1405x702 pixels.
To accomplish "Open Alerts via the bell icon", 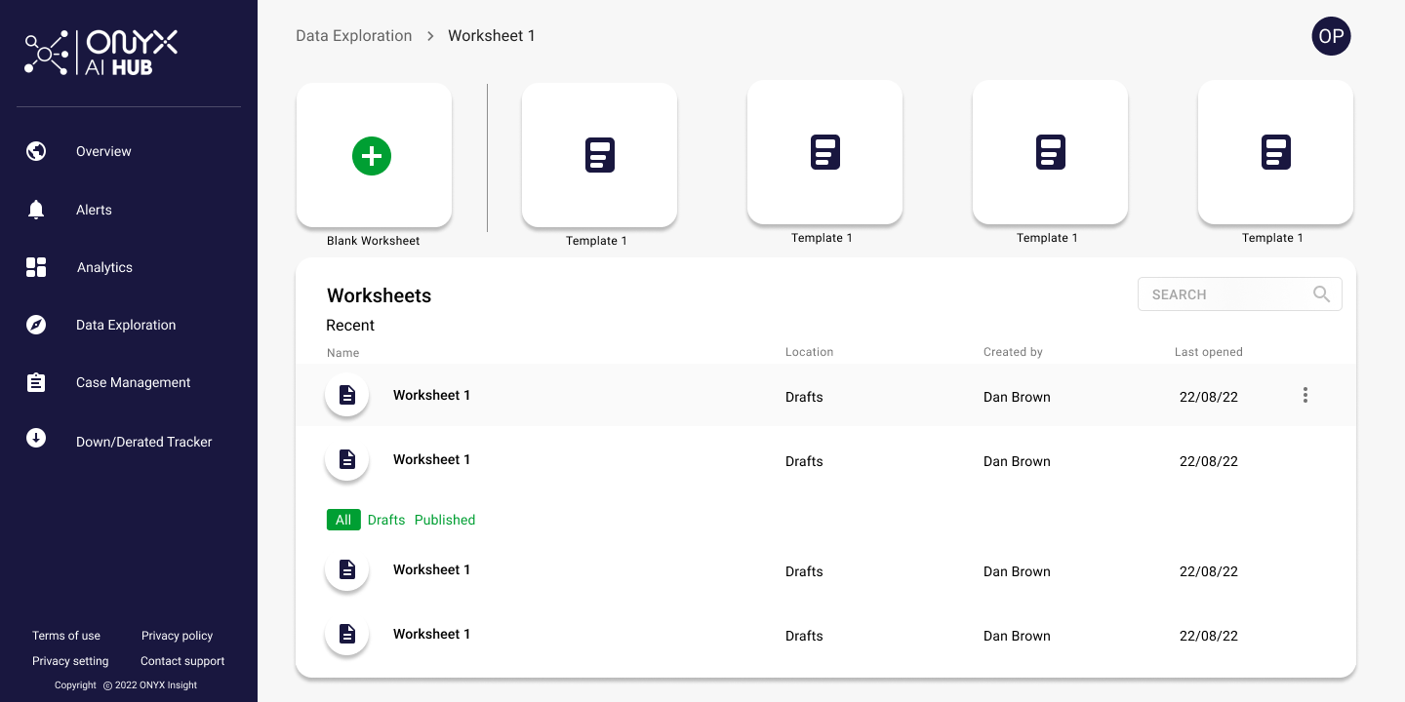I will (x=36, y=210).
